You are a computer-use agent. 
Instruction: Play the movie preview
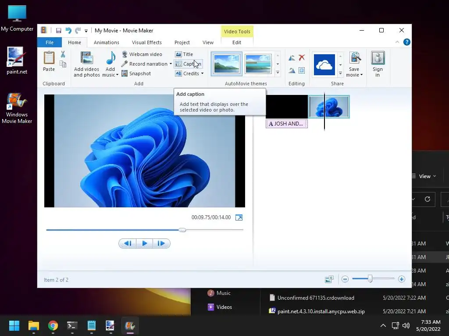[x=144, y=243]
